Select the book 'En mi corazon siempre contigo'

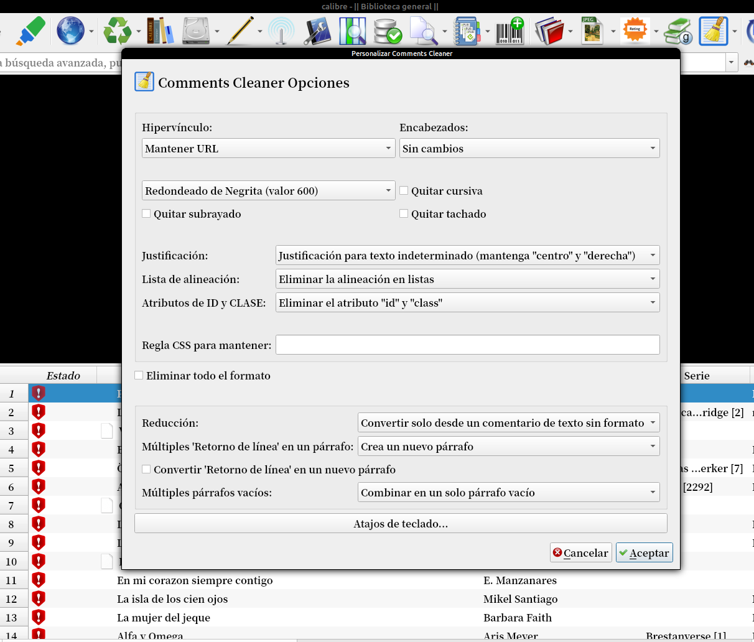click(195, 580)
